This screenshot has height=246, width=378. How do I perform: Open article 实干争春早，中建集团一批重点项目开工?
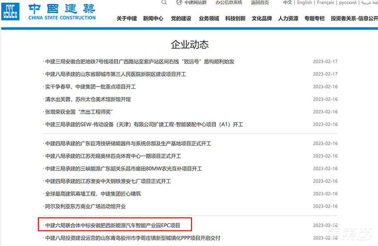tap(90, 87)
